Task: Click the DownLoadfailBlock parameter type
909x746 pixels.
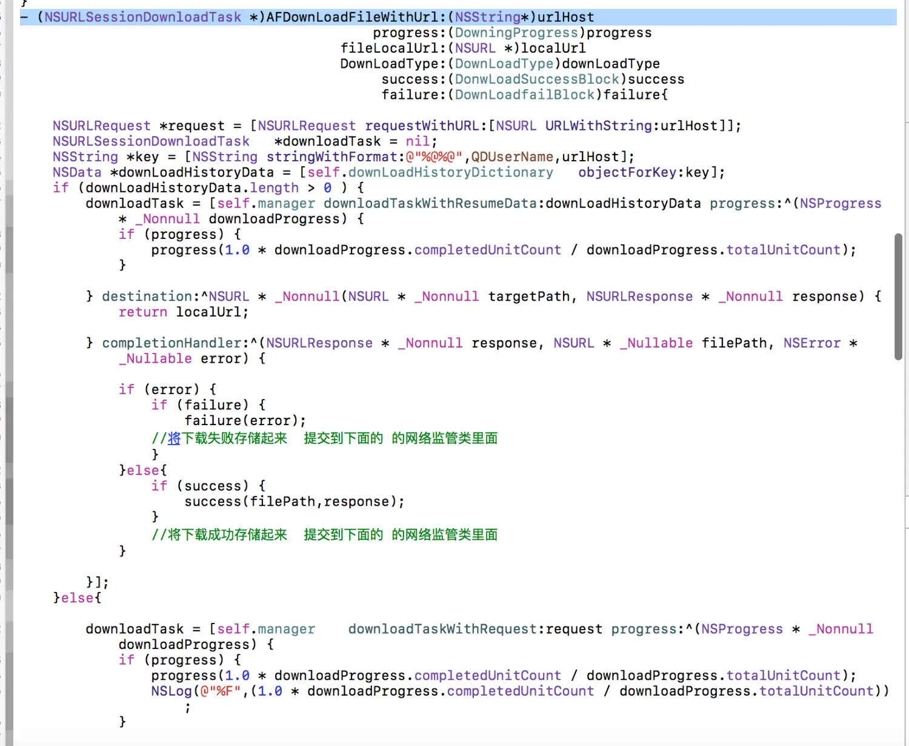Action: [x=525, y=95]
